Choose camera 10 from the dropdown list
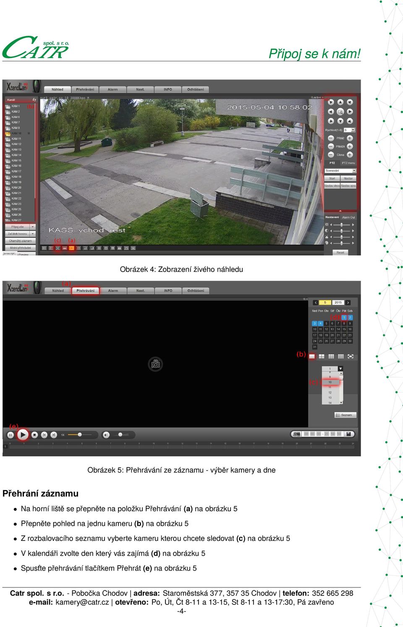The image size is (403, 627). (x=330, y=382)
